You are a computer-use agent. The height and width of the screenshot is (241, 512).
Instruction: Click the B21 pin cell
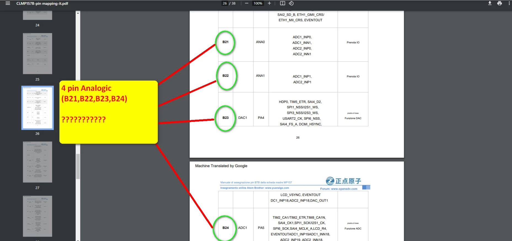point(226,42)
